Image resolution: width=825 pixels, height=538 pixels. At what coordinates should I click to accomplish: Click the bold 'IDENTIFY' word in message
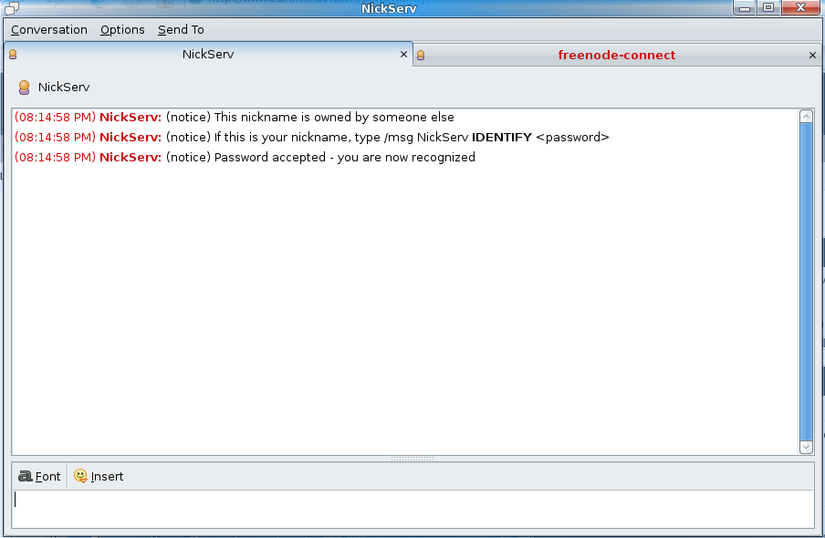502,138
